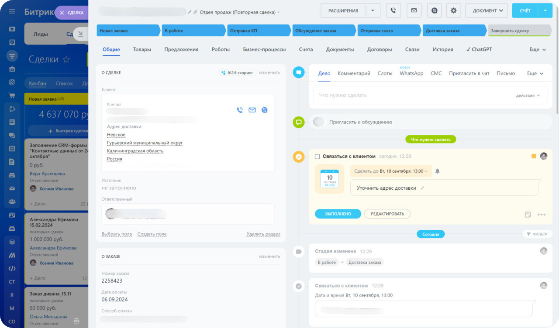
Task: Check the checkbox on 'Связаться с клиентом' task
Action: point(317,156)
